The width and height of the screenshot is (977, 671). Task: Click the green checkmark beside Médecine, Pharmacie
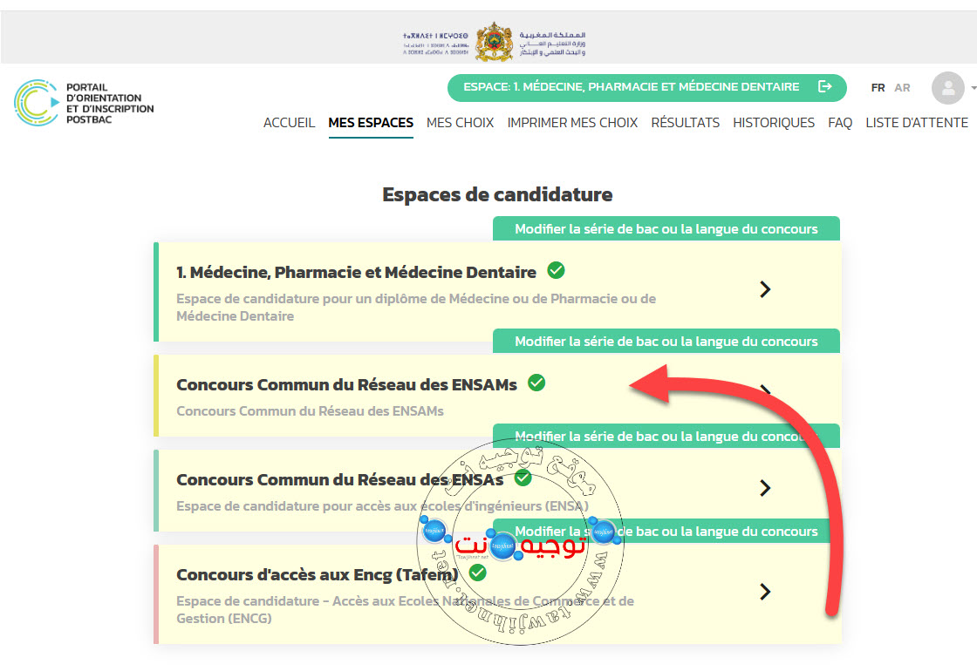click(556, 271)
